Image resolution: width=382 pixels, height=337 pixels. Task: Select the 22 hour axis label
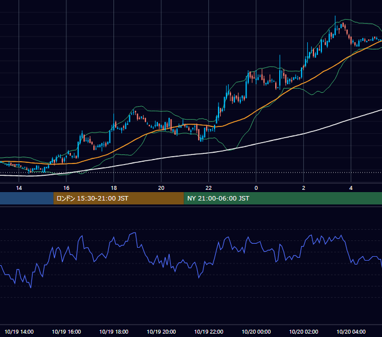click(208, 188)
